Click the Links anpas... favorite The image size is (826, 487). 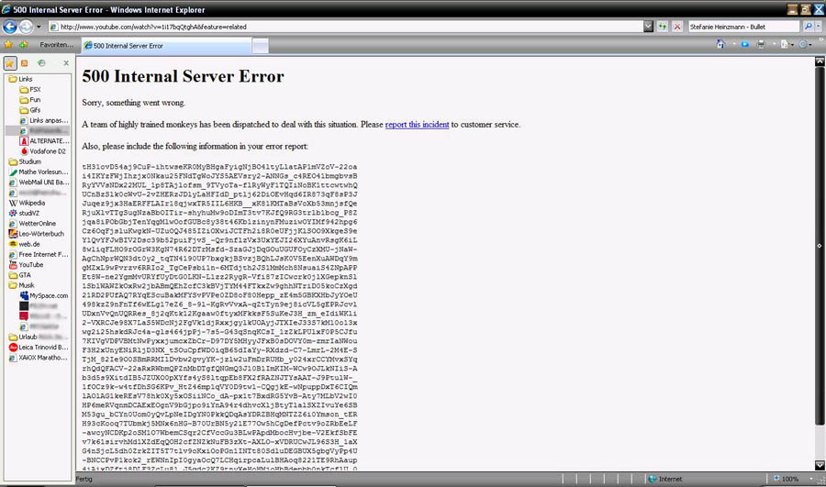44,120
